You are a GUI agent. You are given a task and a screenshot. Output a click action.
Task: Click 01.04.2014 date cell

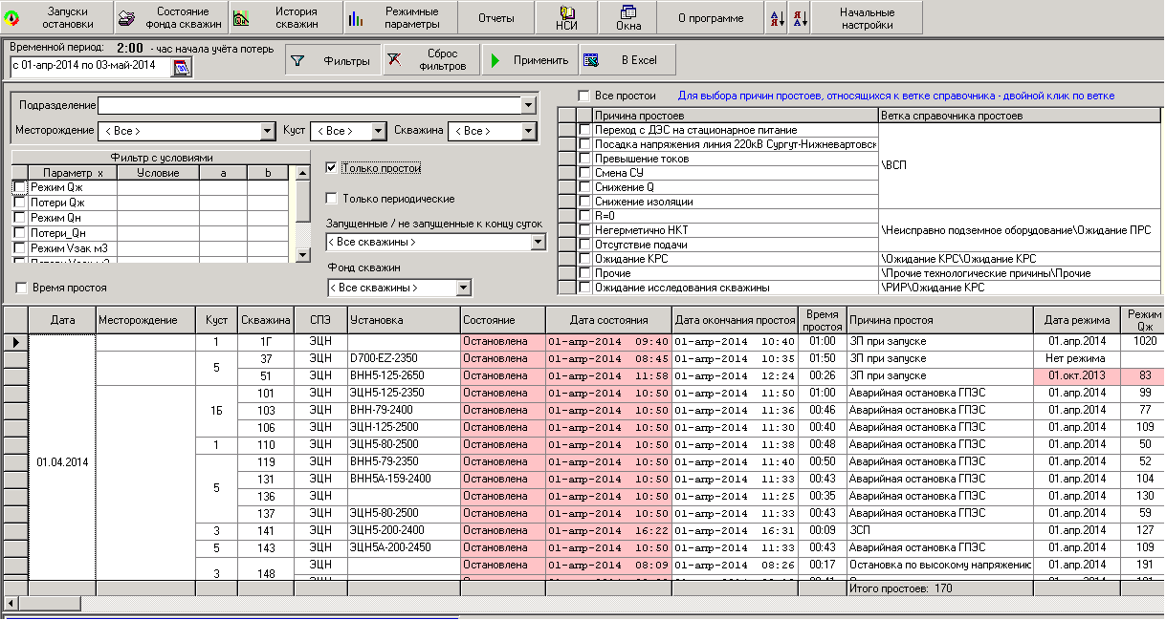click(62, 462)
